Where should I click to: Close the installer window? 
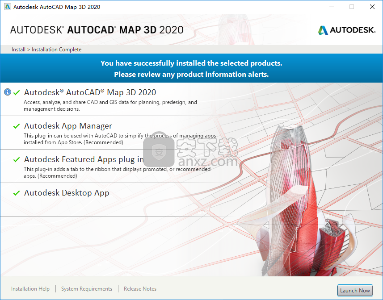click(372, 7)
